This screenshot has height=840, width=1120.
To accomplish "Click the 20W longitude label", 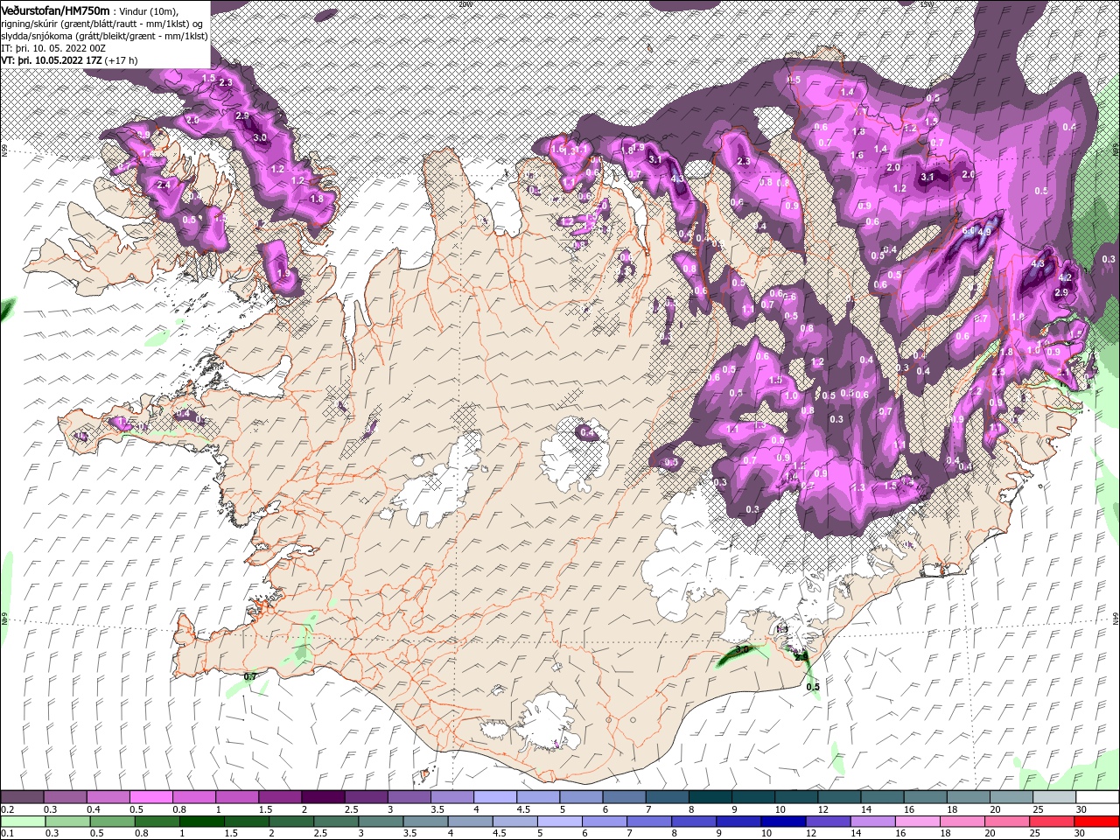I will (x=465, y=3).
